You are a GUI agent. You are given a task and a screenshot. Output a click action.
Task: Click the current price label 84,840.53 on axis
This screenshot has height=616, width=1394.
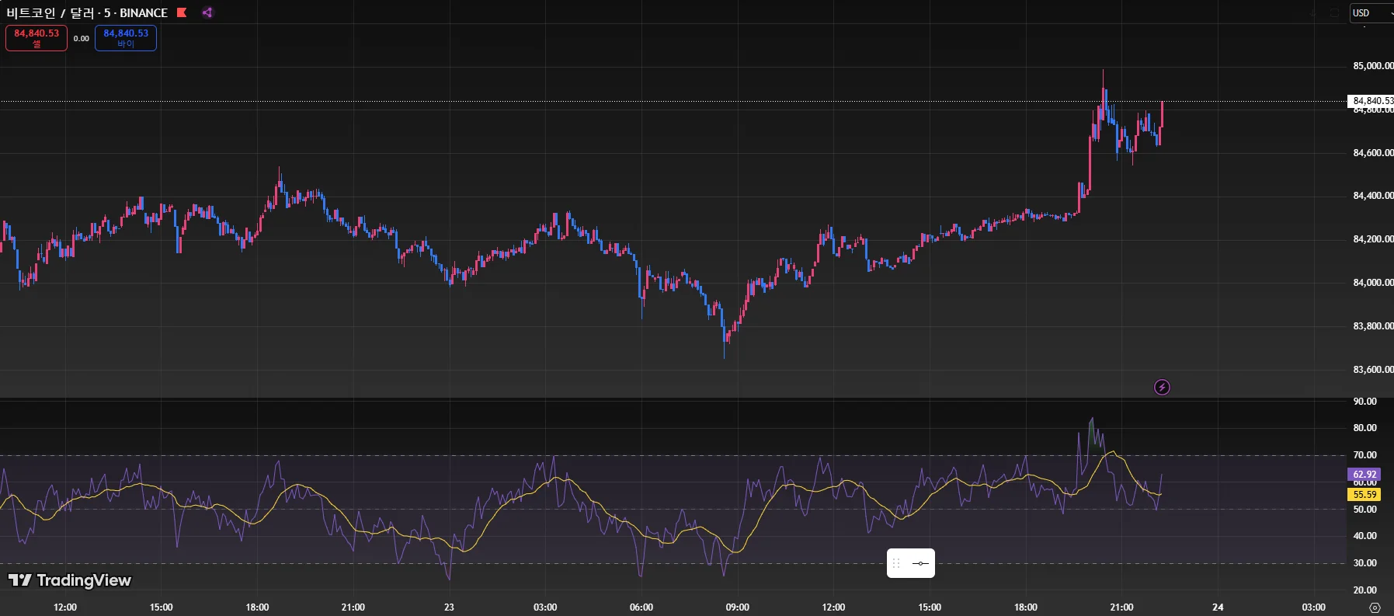pos(1371,101)
